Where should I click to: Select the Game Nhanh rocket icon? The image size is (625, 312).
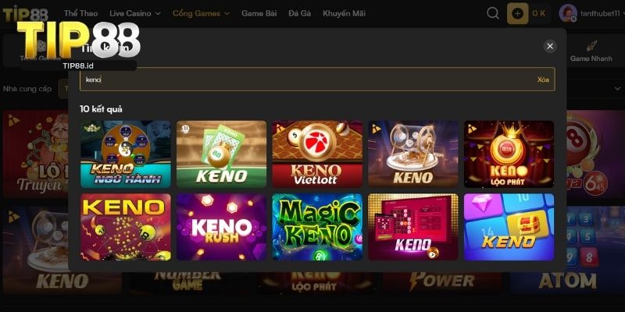[x=591, y=47]
